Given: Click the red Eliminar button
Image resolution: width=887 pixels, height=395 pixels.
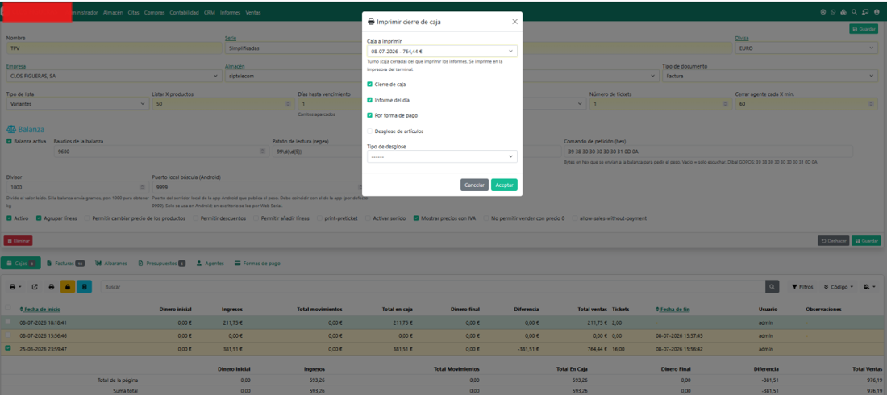Looking at the screenshot, I should coord(18,240).
